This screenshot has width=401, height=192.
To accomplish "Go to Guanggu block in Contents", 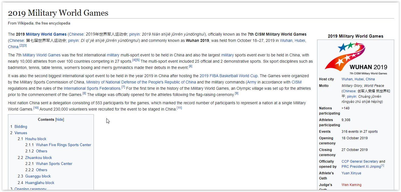I will point(38,176).
